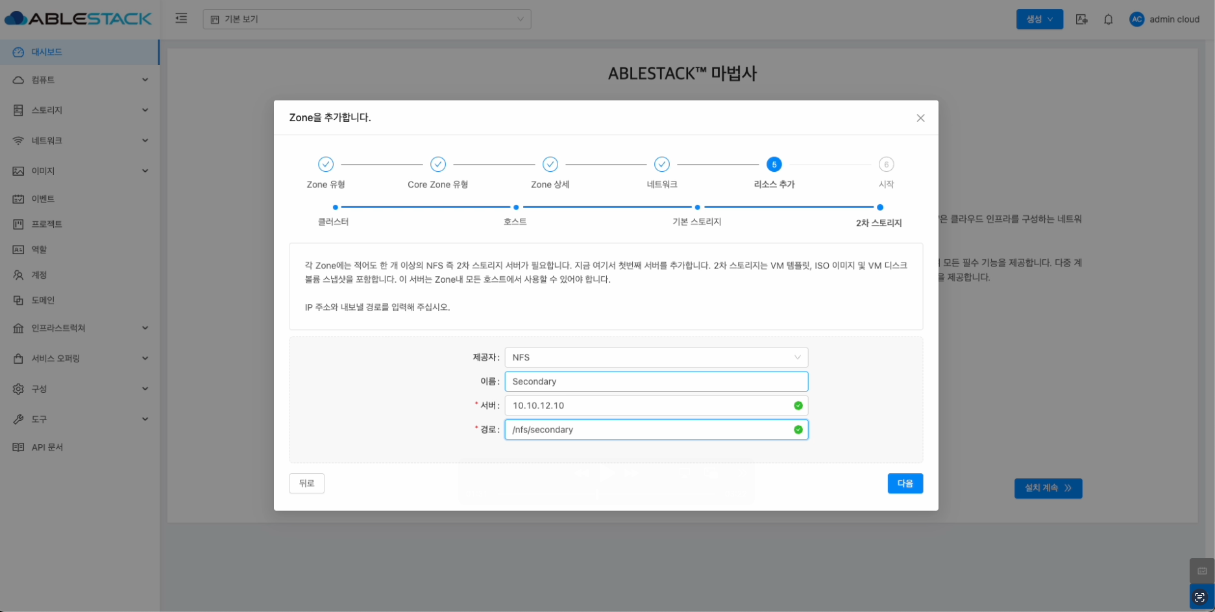Close the Zone add dialog
The height and width of the screenshot is (612, 1215).
[920, 118]
